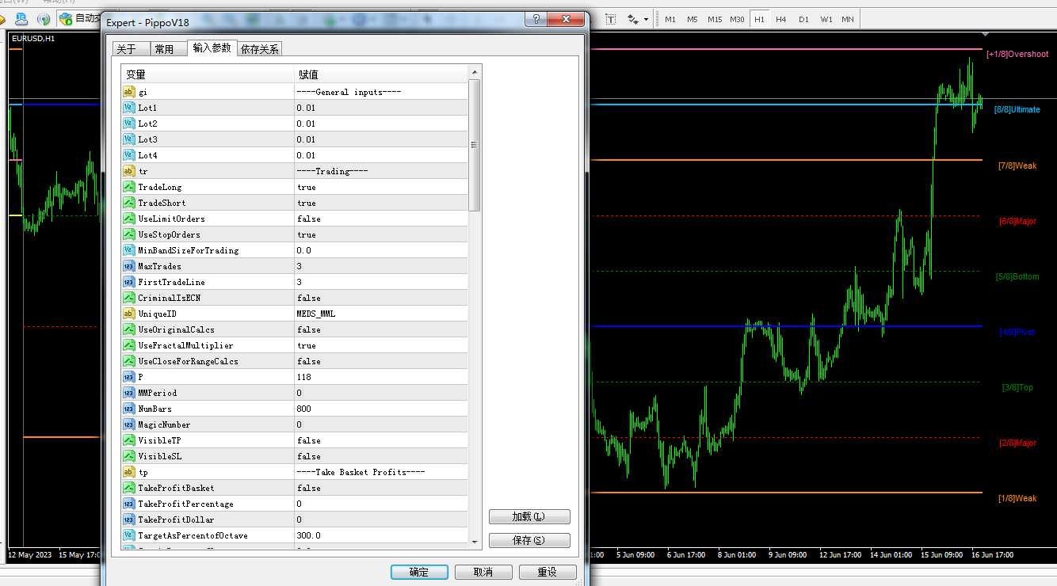1057x586 pixels.
Task: Click the string icon beside UniqueID
Action: tap(128, 314)
